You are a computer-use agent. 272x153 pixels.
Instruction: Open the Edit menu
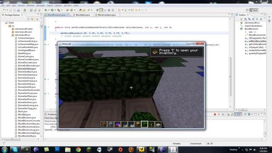8,6
